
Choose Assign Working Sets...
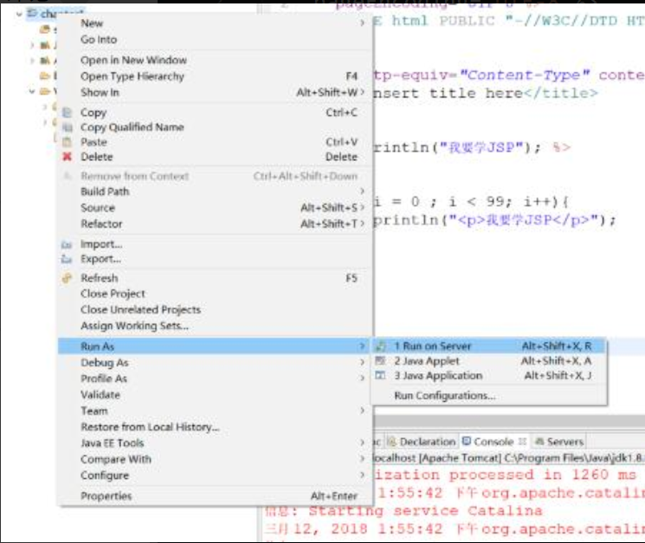click(215, 326)
